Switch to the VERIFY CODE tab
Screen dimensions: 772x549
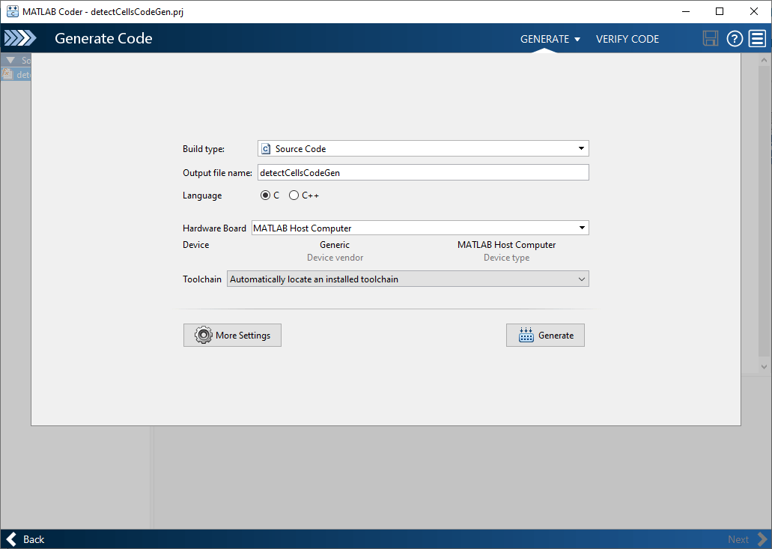627,39
